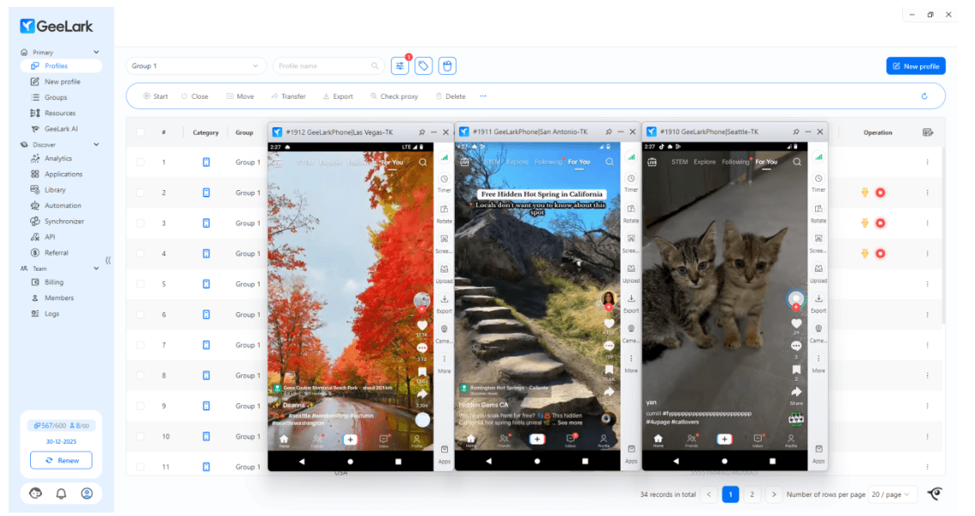Go to Billing in the Team section
Image resolution: width=975 pixels, height=516 pixels.
[x=54, y=282]
